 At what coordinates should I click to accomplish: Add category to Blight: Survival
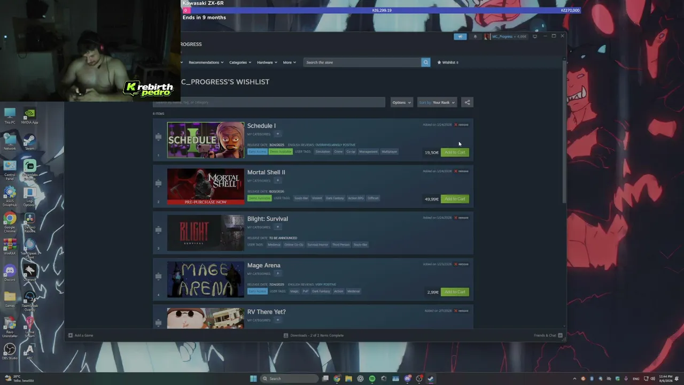277,227
